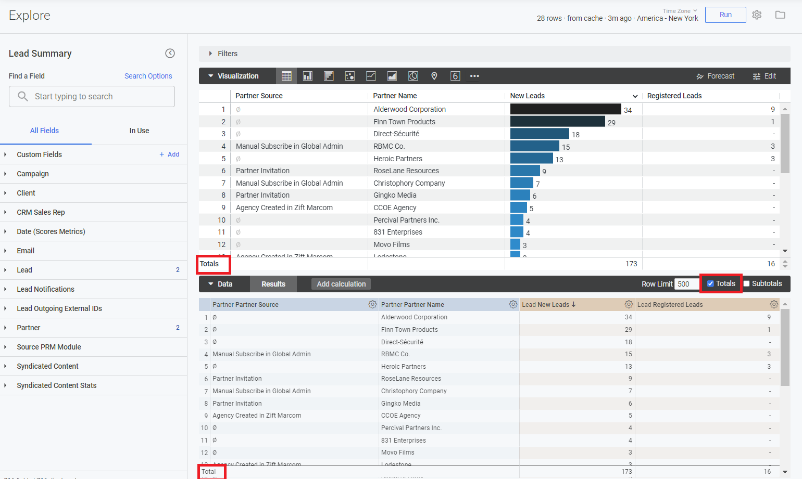The image size is (802, 479).
Task: Switch to single value visualization
Action: click(455, 76)
